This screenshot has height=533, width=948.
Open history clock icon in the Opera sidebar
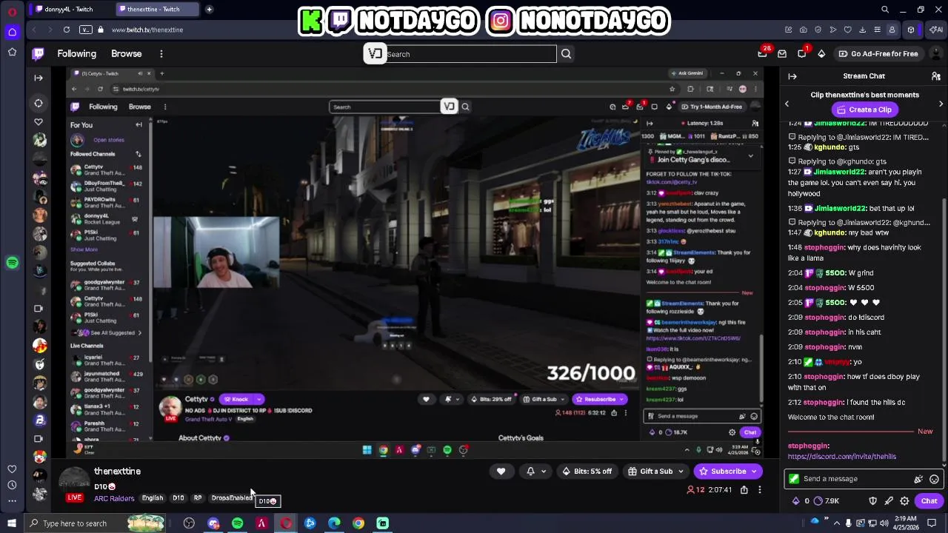12,485
